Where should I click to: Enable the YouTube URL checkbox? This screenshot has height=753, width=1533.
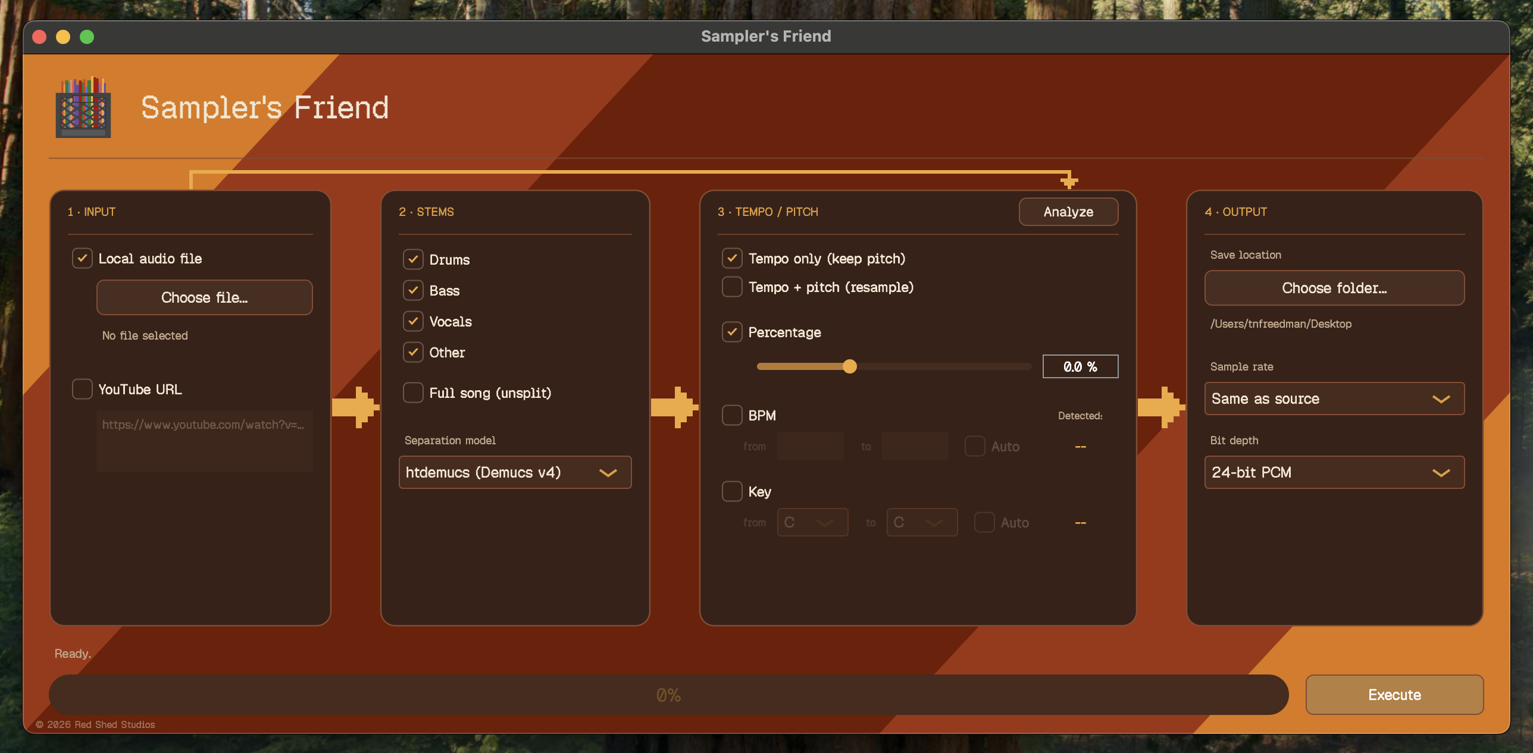[x=82, y=389]
